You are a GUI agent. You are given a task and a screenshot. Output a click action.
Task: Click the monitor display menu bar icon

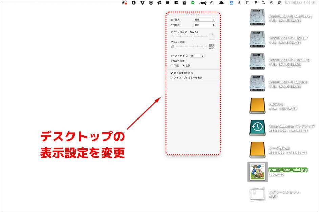point(151,3)
